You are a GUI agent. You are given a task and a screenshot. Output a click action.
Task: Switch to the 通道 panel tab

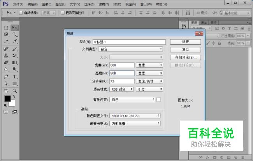point(204,23)
